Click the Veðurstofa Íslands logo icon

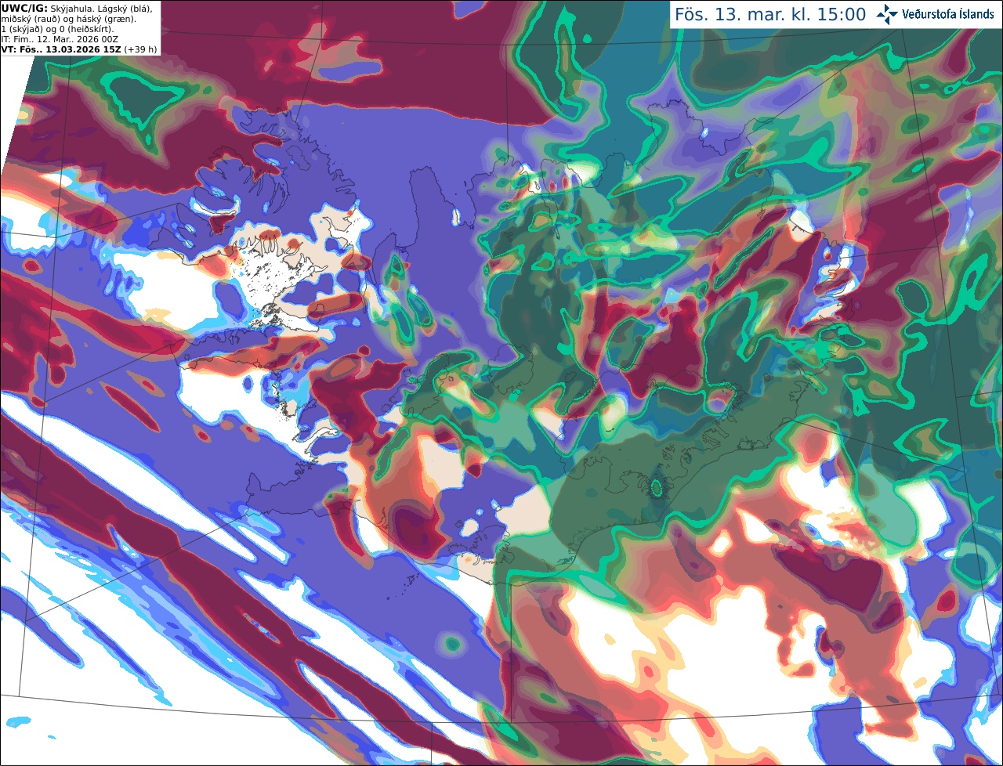(887, 14)
